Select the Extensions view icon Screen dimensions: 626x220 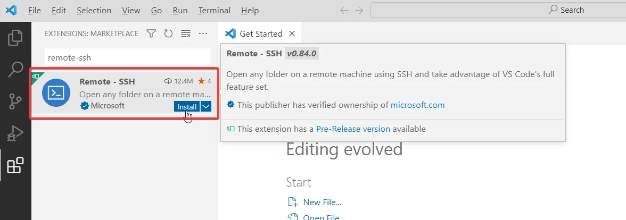pos(15,165)
